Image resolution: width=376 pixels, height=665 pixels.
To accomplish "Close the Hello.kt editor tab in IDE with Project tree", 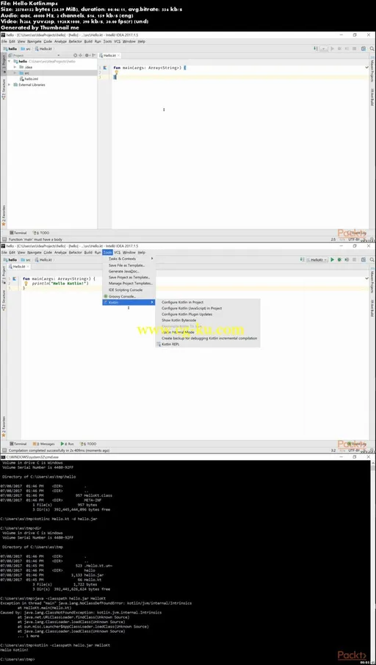I will tap(118, 56).
